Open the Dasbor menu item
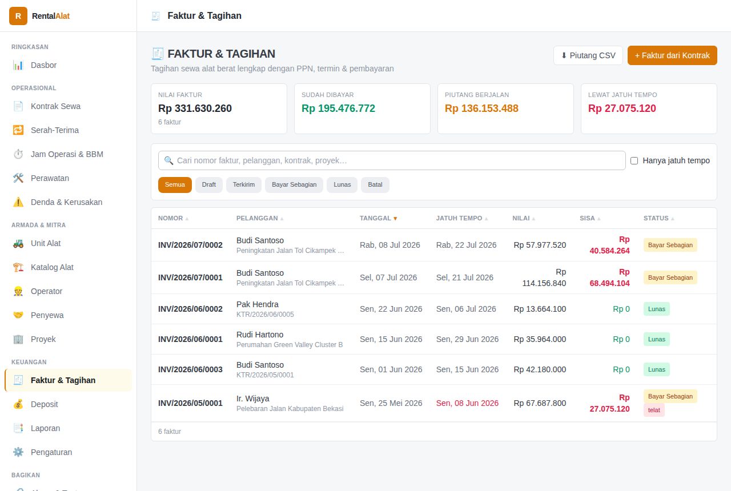This screenshot has width=731, height=491. coord(68,65)
